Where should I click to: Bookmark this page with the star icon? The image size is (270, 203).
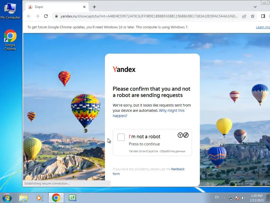[252, 16]
